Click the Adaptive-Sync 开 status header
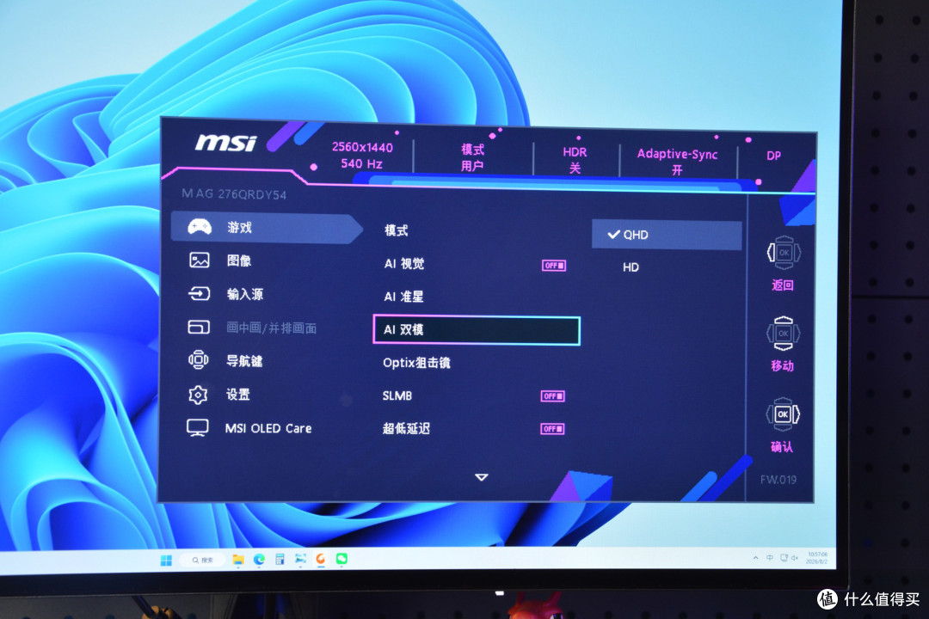Image resolution: width=929 pixels, height=619 pixels. coord(677,162)
